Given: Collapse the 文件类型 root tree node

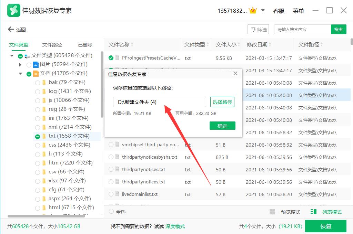Looking at the screenshot, I should [12, 55].
